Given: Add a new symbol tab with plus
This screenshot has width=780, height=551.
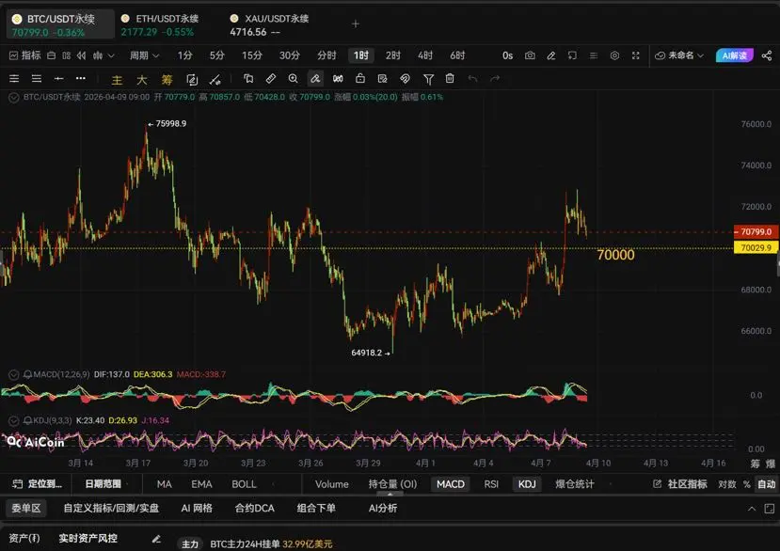Looking at the screenshot, I should (356, 24).
